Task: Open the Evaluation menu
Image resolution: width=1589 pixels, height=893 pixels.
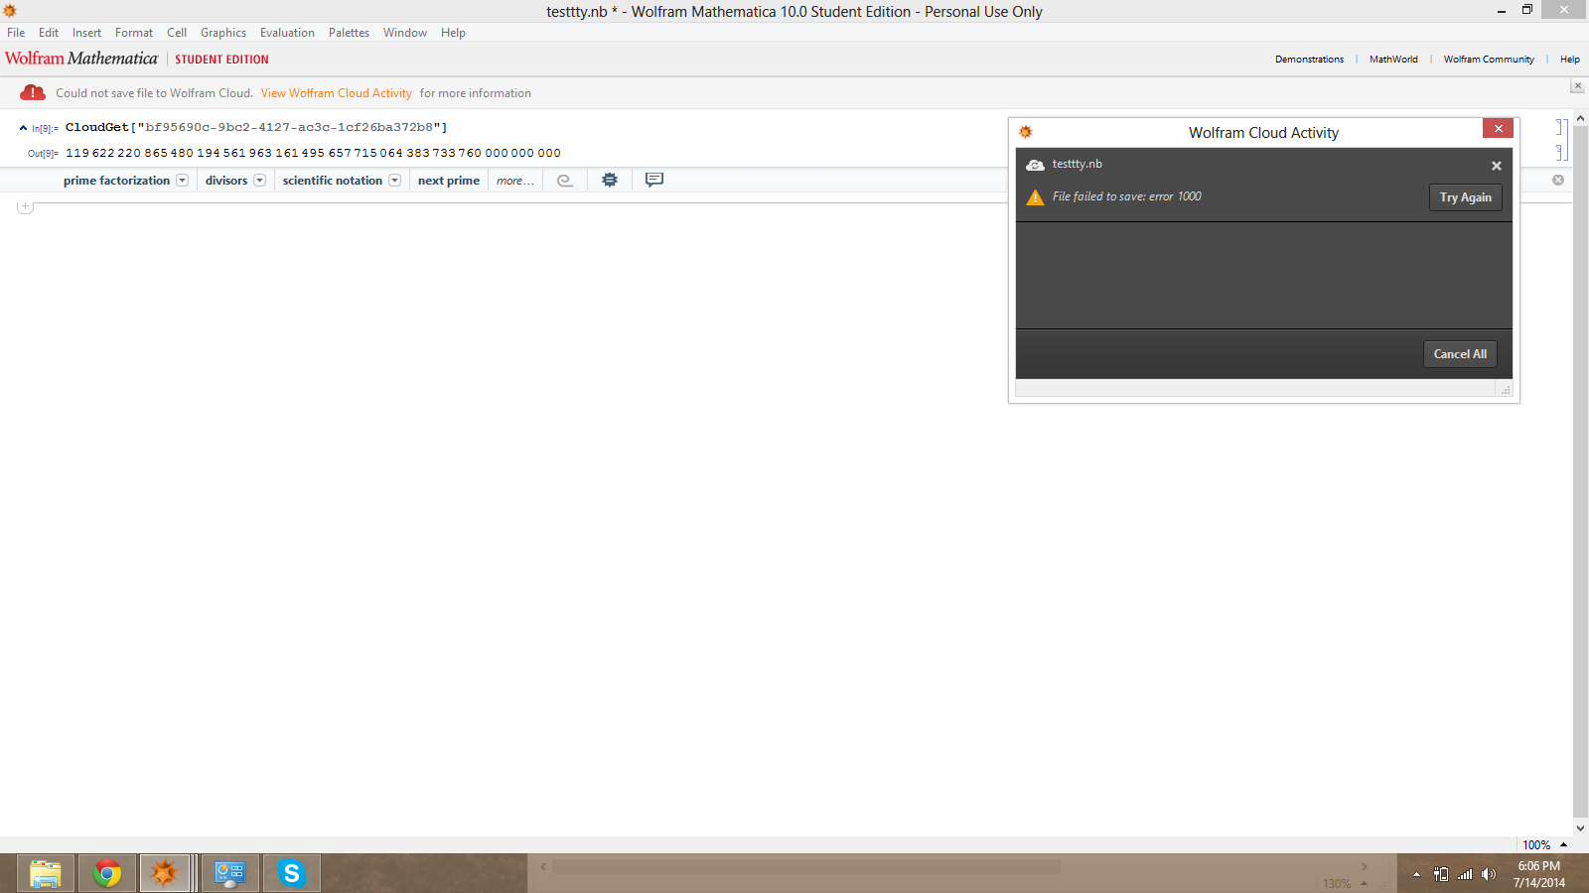Action: pos(287,33)
